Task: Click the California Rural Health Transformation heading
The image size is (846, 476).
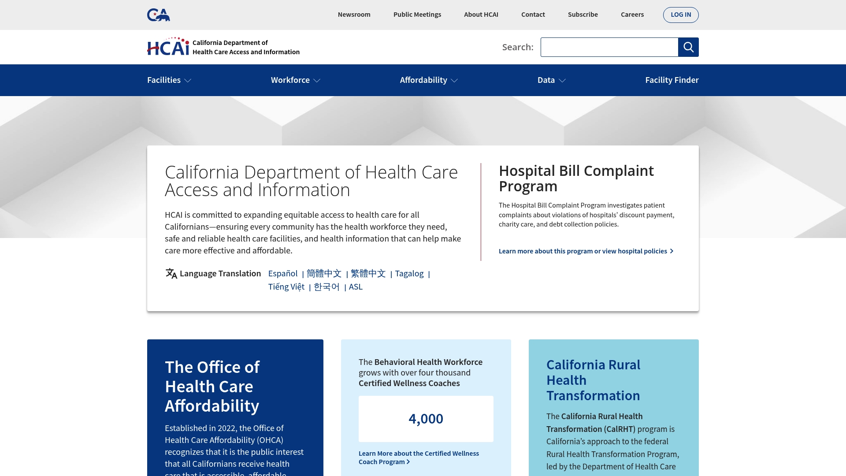Action: click(594, 380)
